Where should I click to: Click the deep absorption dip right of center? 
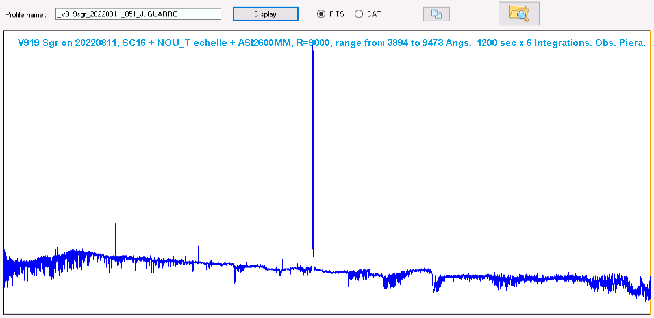(x=433, y=284)
